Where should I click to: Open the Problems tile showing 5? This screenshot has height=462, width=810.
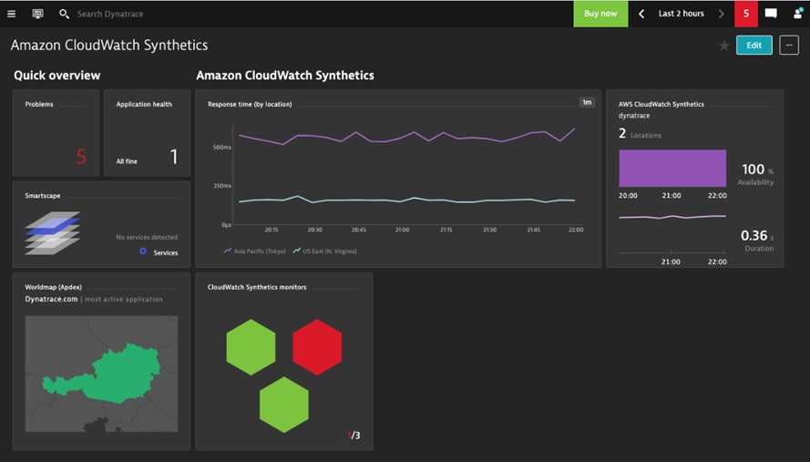pyautogui.click(x=56, y=133)
